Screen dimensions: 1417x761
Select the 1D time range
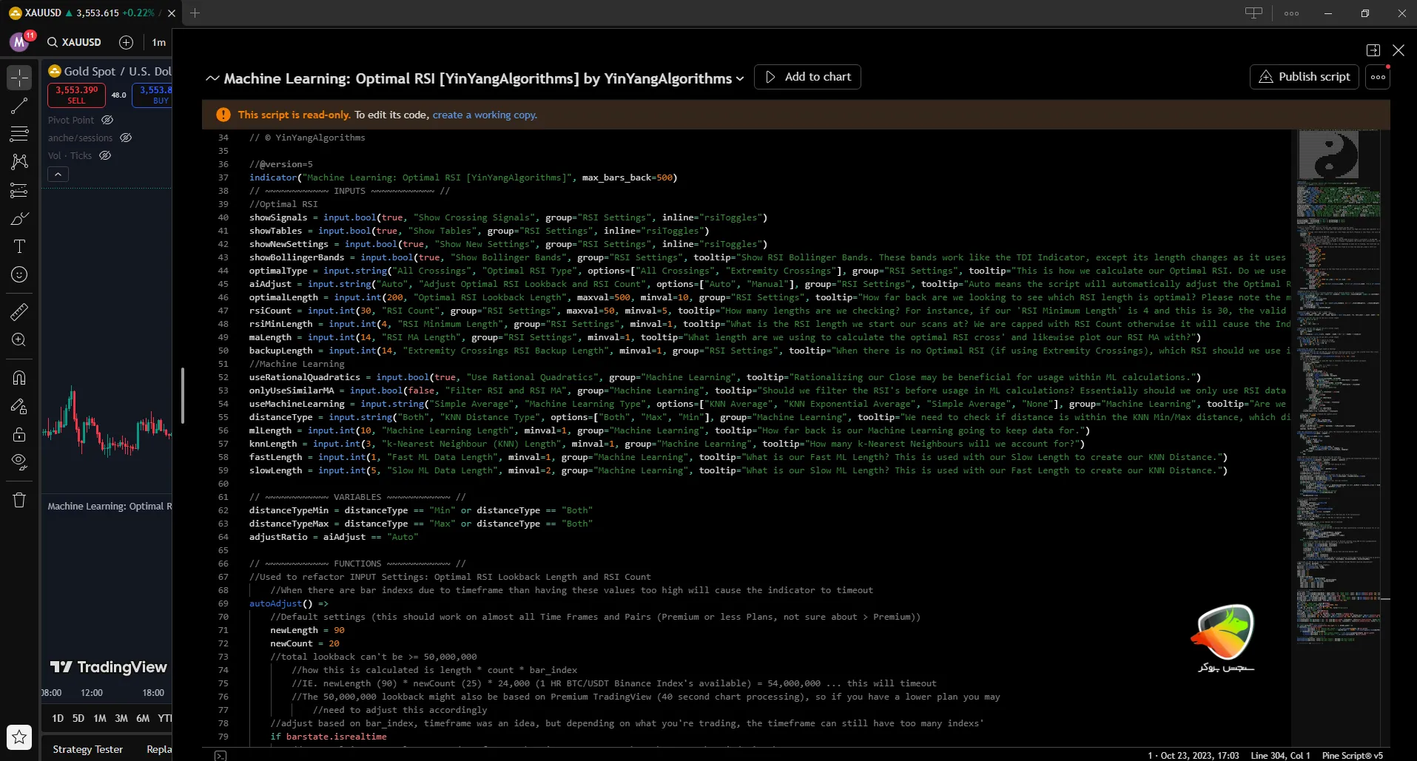tap(58, 718)
